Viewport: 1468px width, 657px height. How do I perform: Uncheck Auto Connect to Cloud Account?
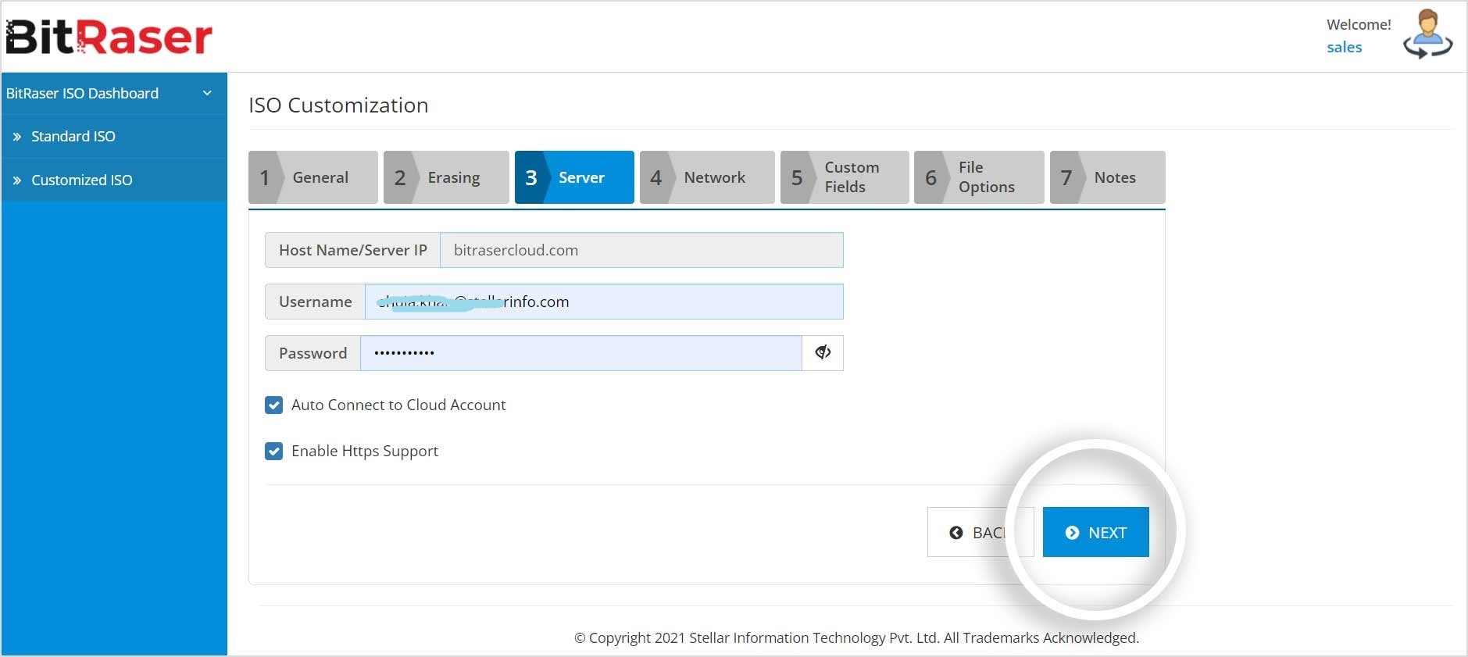point(273,405)
